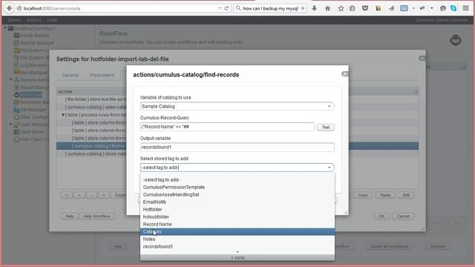The height and width of the screenshot is (267, 475).
Task: Close the find-records dialog with X icon
Action: pyautogui.click(x=344, y=74)
